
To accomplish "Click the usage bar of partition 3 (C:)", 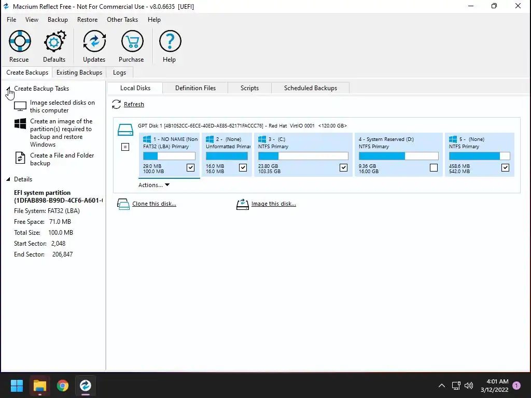I will click(303, 156).
